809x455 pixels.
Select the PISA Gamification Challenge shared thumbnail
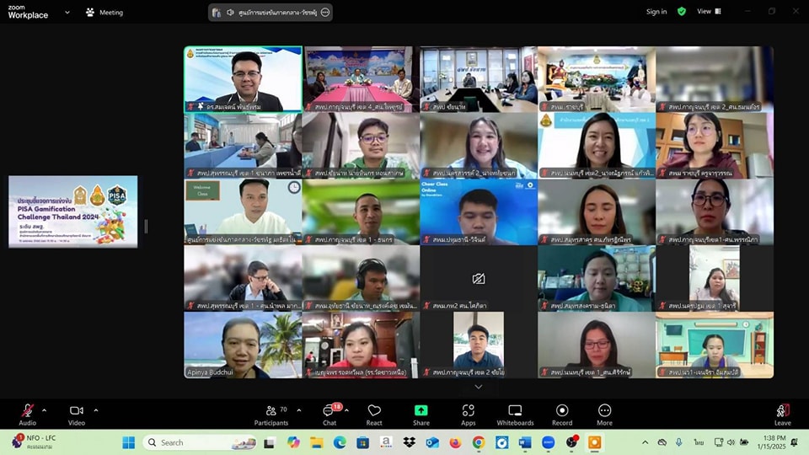coord(72,211)
